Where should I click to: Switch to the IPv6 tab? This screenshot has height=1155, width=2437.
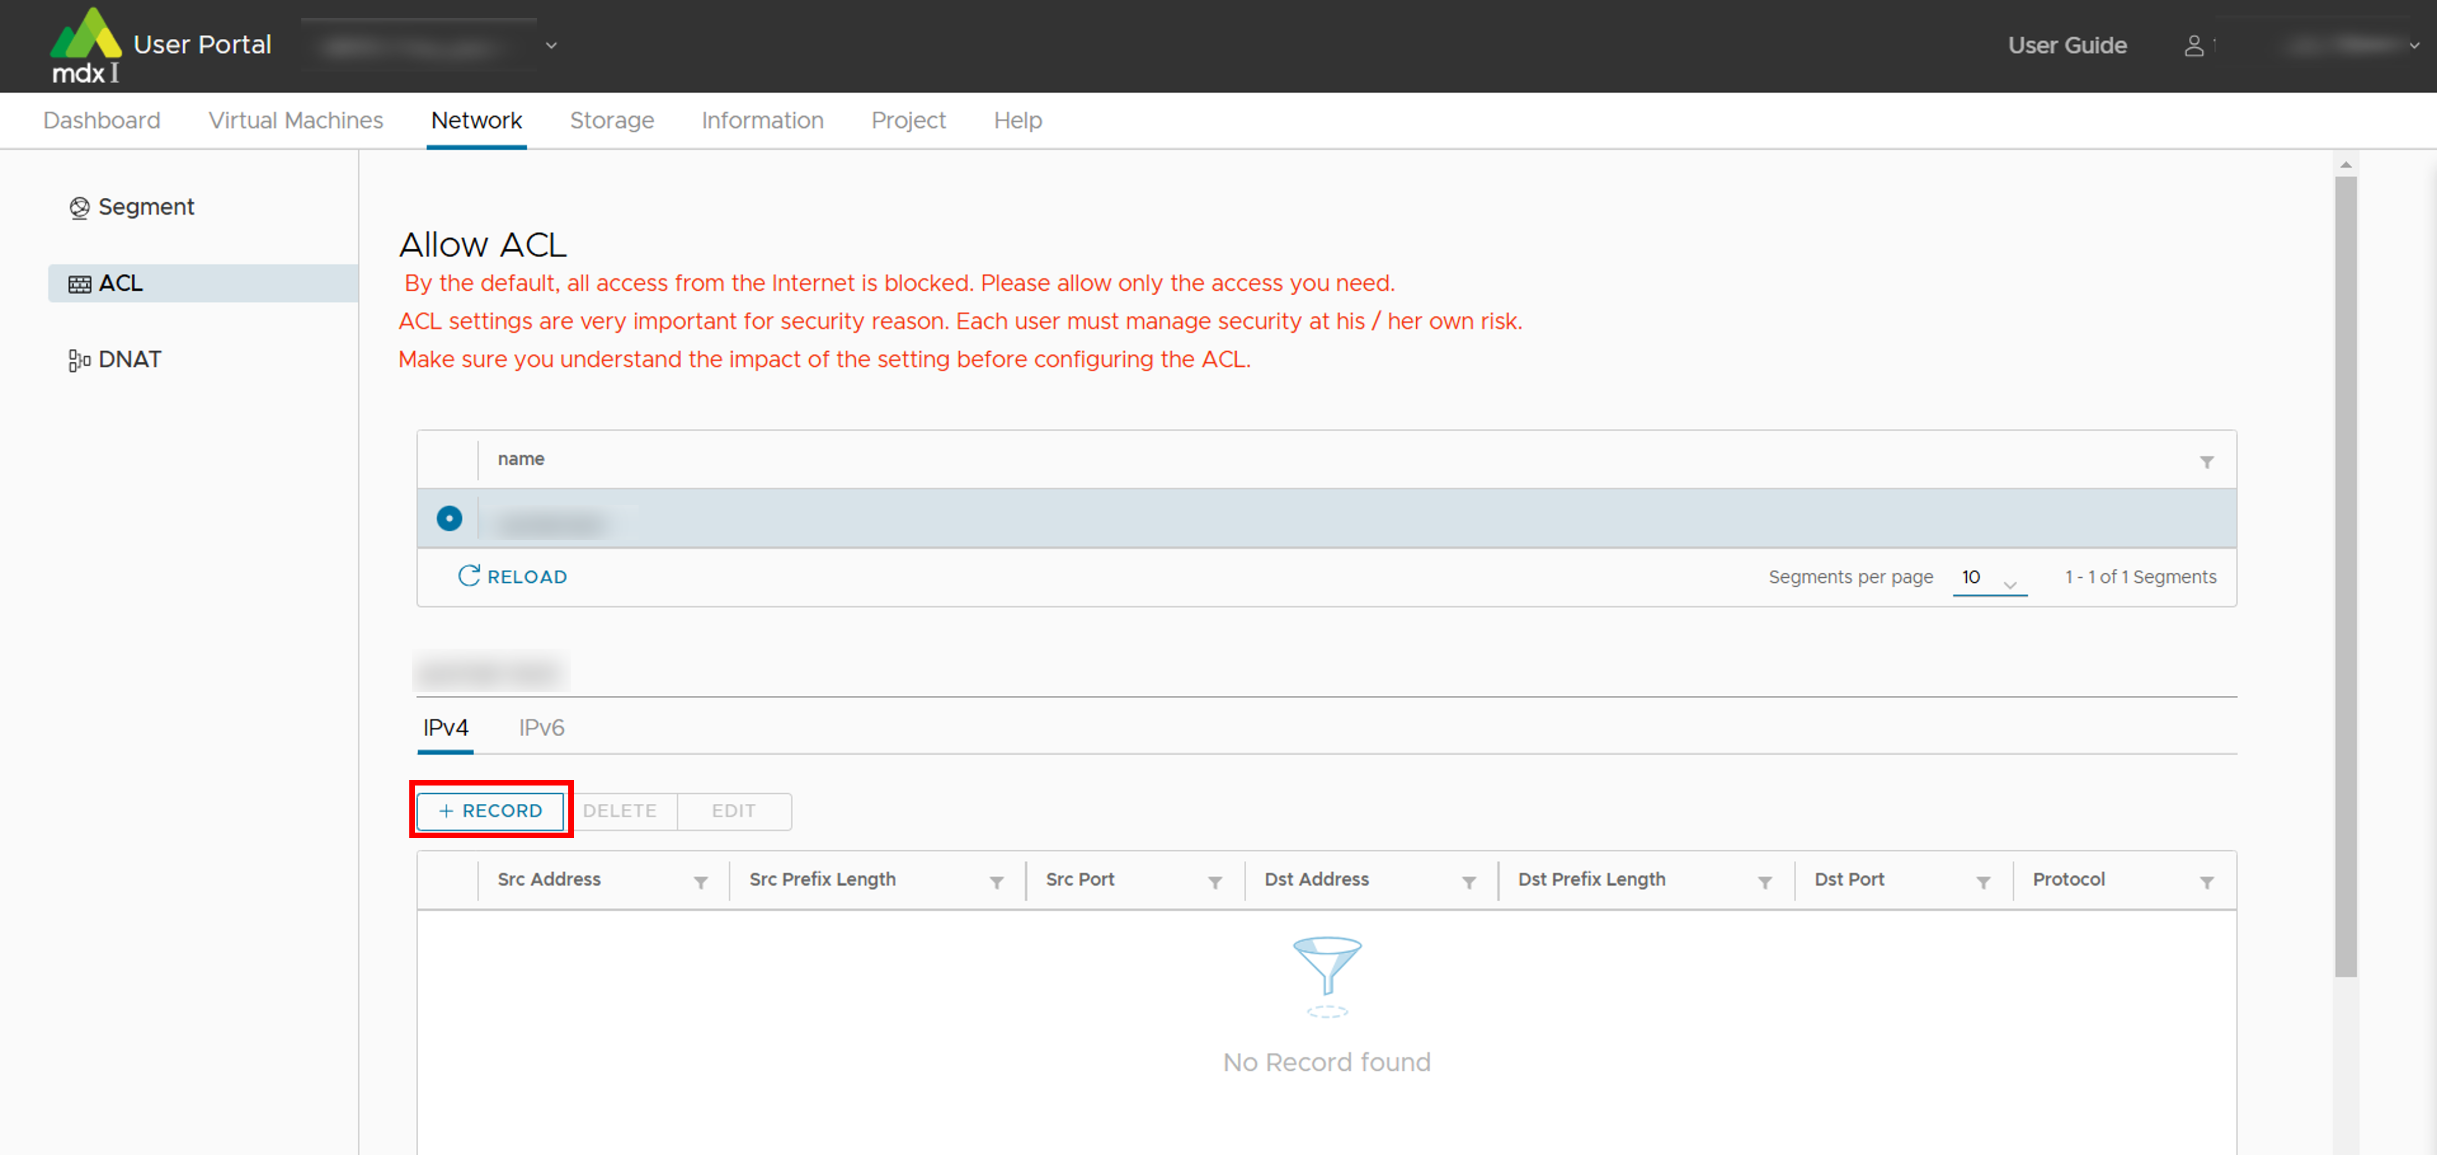541,727
